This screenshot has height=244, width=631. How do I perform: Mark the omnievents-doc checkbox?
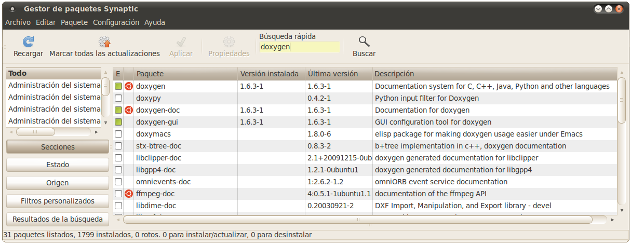118,182
